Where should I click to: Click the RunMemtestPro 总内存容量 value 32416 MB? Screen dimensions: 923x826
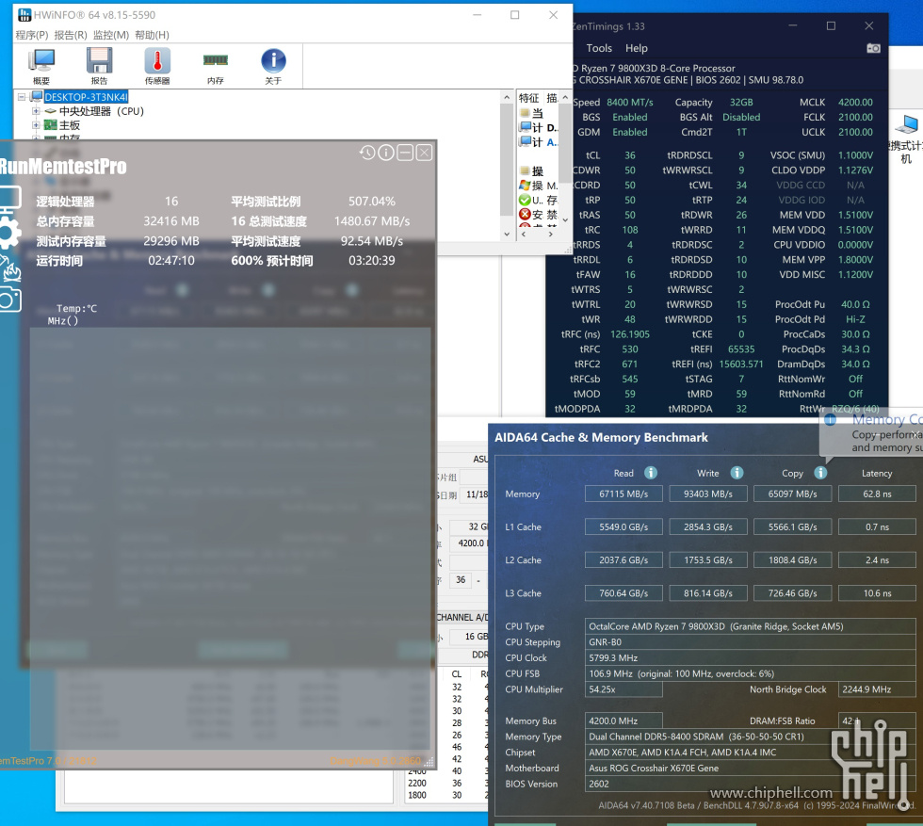point(171,221)
